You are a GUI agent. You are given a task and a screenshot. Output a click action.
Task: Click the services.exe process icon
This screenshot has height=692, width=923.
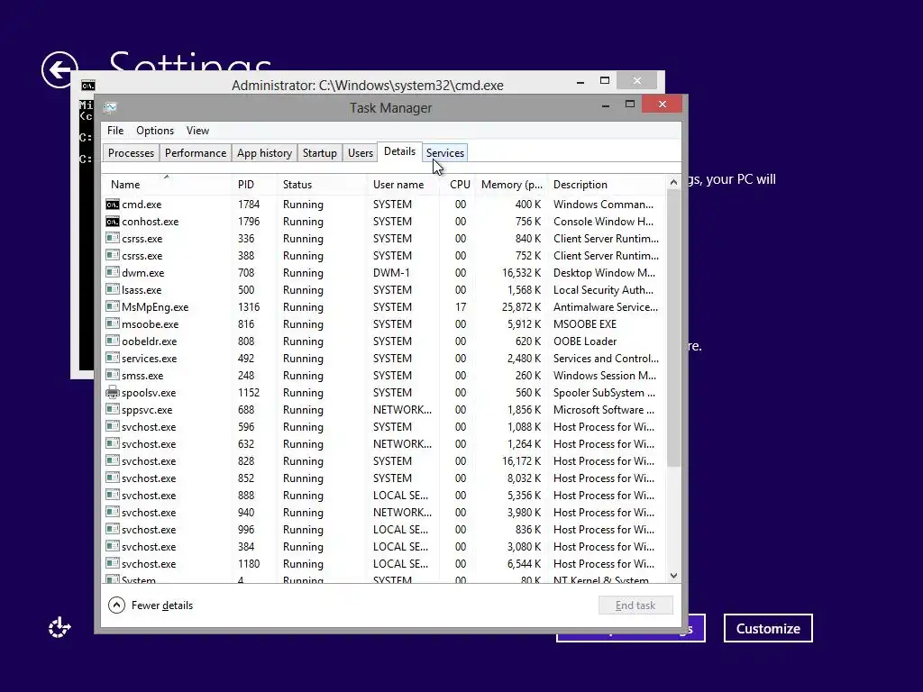[113, 358]
